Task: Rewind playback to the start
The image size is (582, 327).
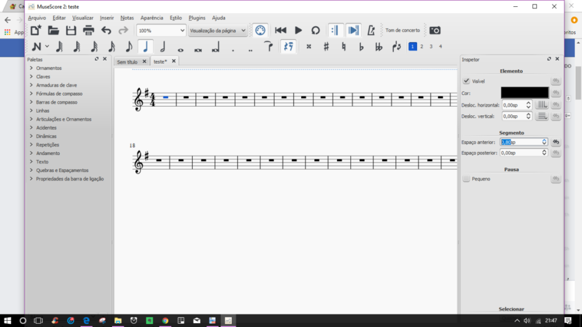Action: 280,30
